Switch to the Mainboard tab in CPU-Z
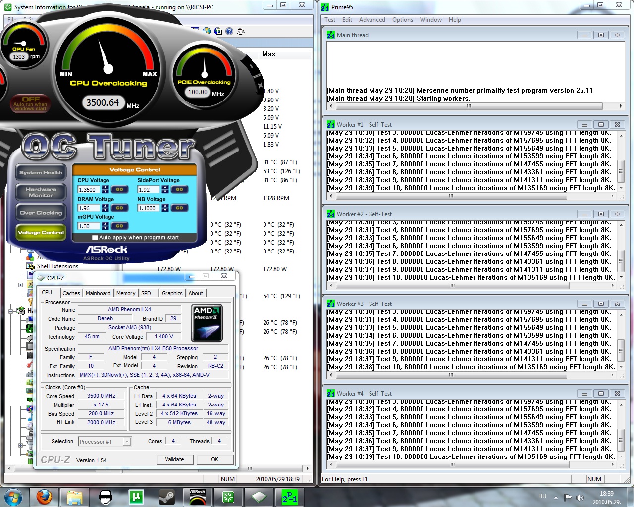 point(98,293)
